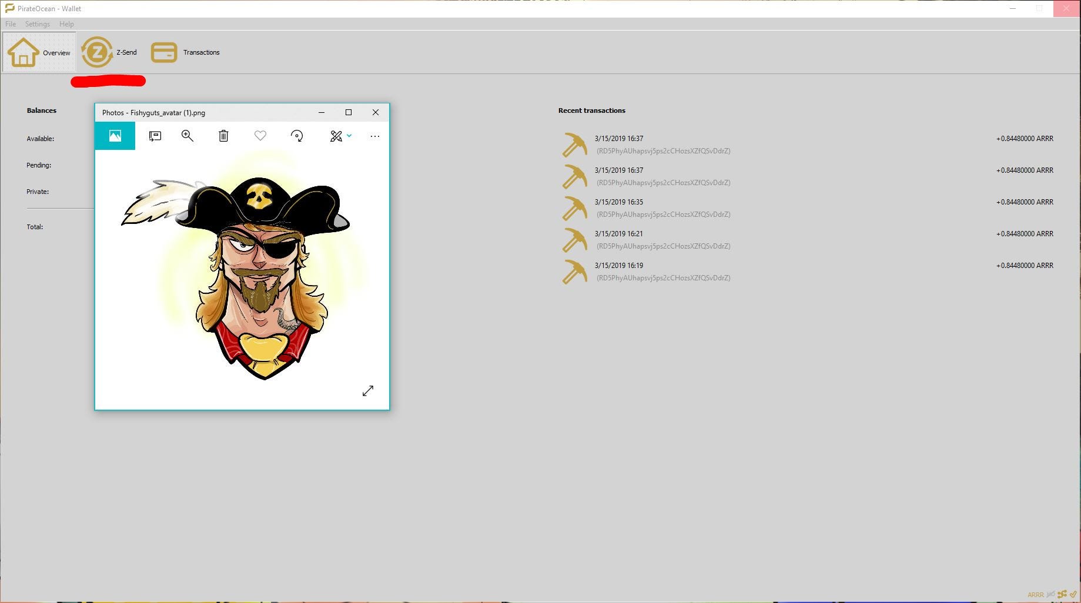This screenshot has width=1081, height=603.
Task: Click the Photos window title bar text
Action: tap(153, 113)
